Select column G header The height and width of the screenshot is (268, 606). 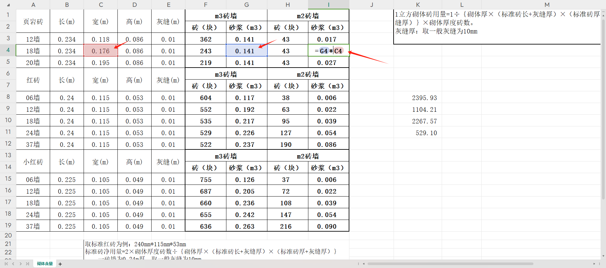247,5
